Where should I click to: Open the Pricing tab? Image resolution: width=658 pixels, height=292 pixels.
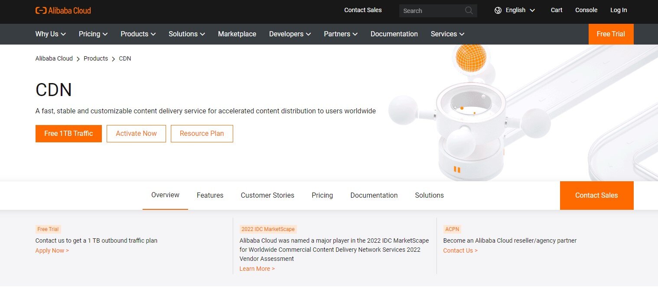click(x=322, y=195)
